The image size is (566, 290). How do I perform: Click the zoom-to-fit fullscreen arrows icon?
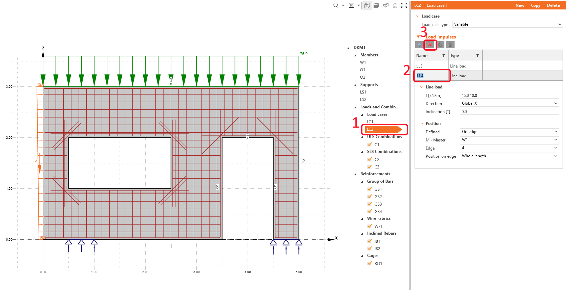click(404, 5)
